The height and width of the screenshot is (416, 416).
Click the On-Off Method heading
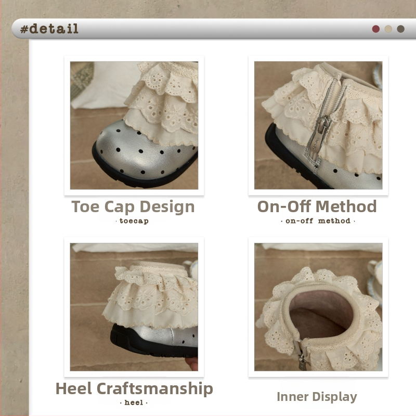[x=317, y=206]
